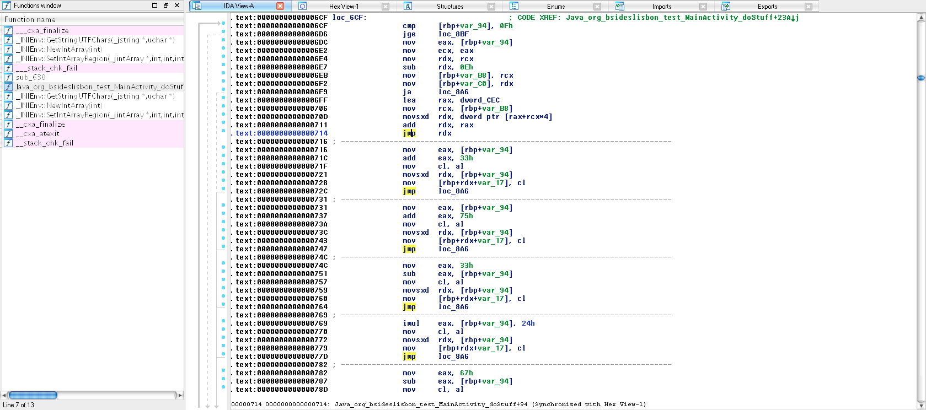Switch to the Hex View-1 tab

pyautogui.click(x=344, y=7)
